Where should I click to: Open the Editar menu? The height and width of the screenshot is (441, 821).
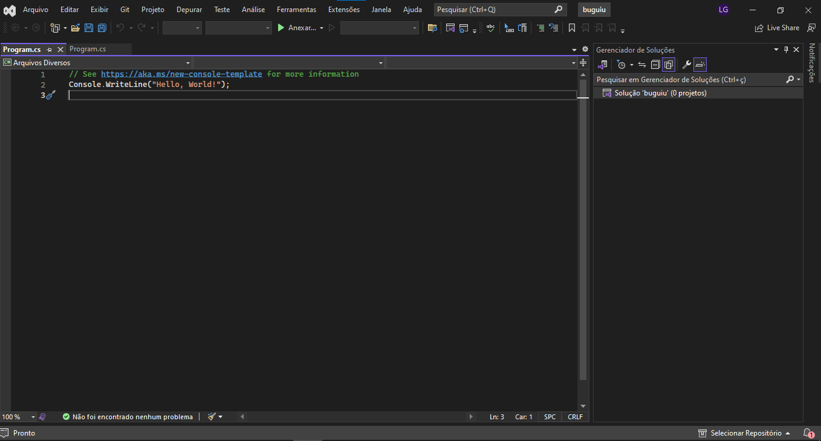[70, 10]
